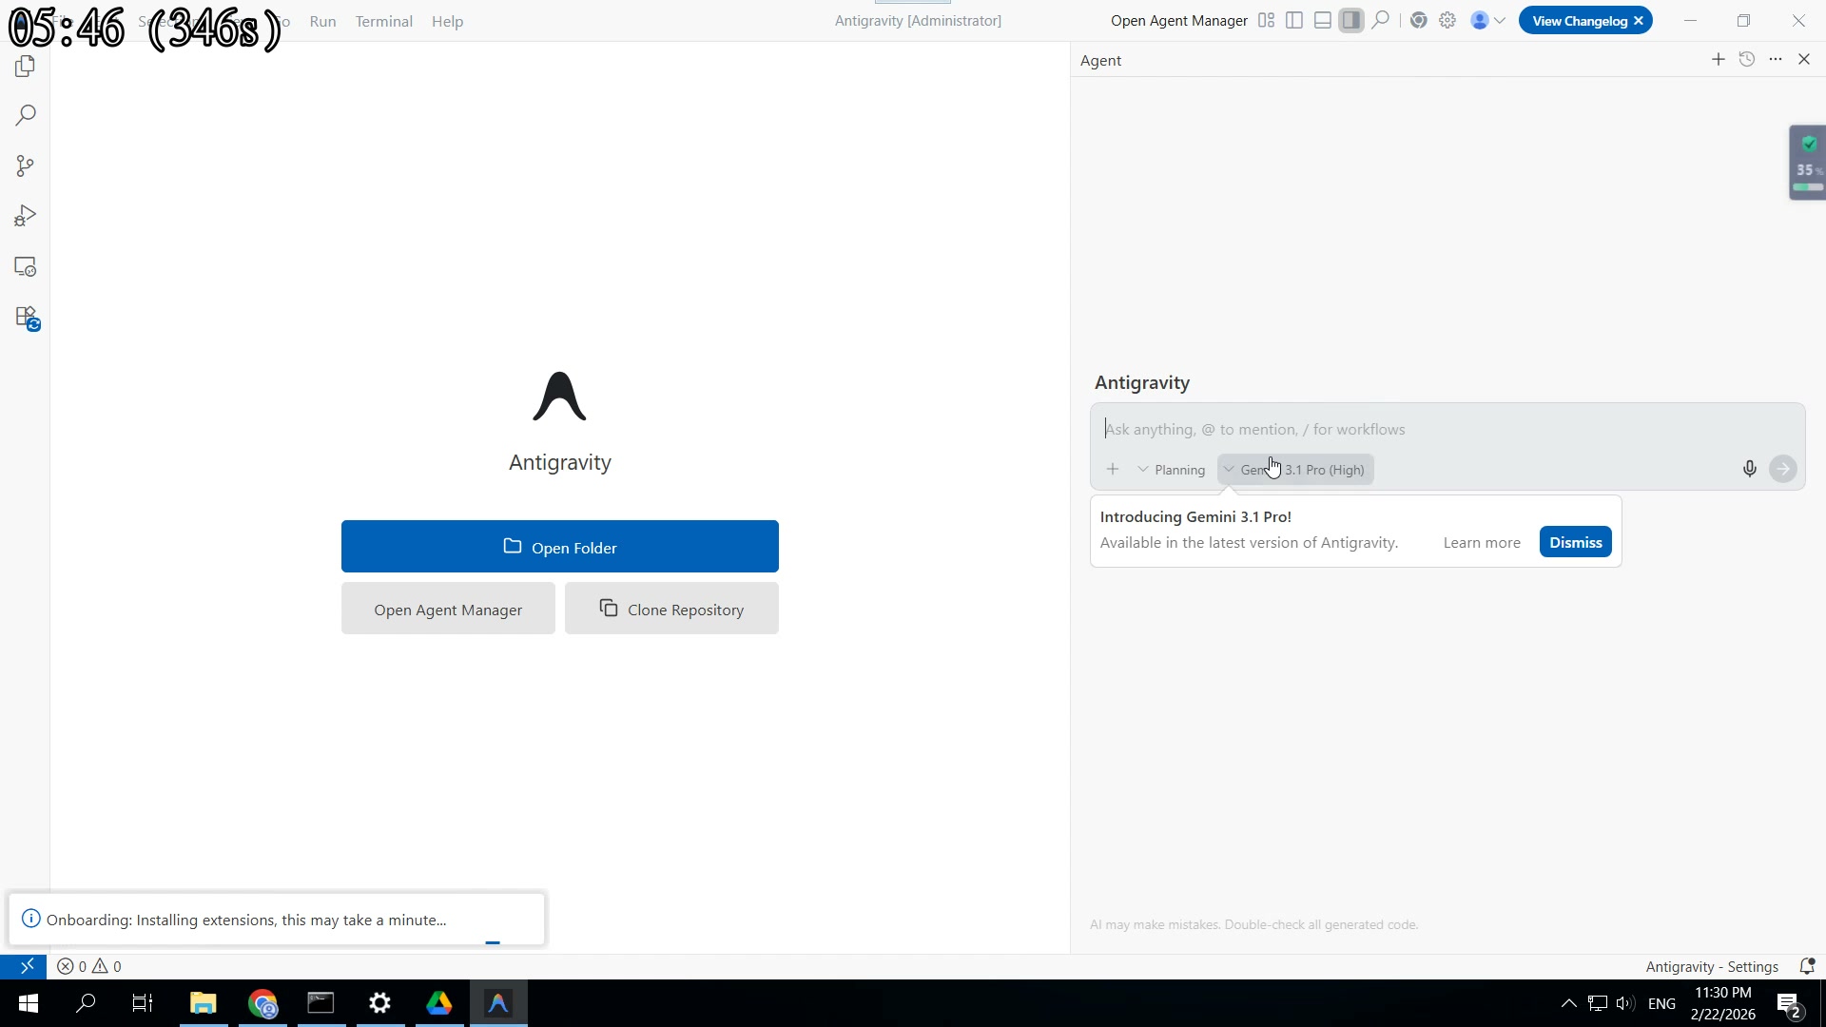Toggle the bottom panel layout
This screenshot has width=1826, height=1027.
click(1323, 21)
